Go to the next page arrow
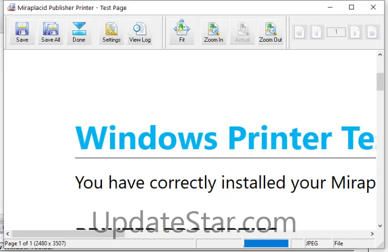 [355, 32]
